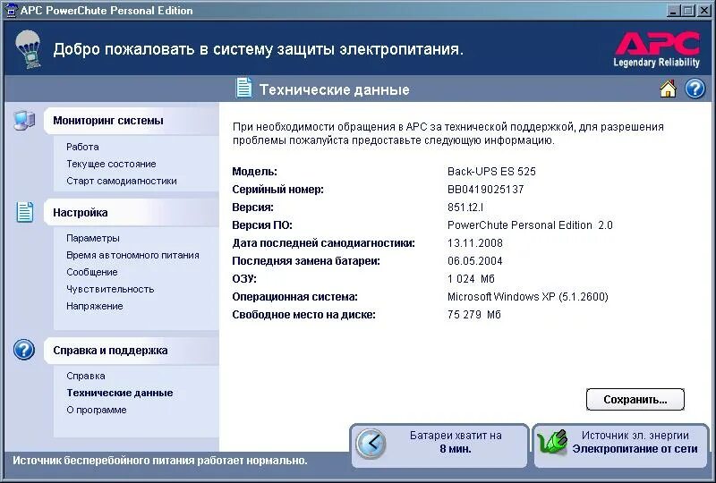
Task: Click PowerChute Personal Edition 2.0 value
Action: pos(530,225)
